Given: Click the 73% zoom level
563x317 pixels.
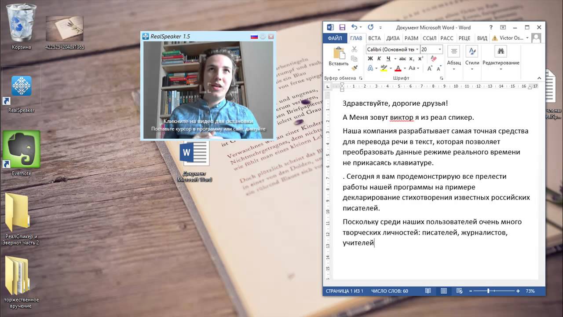Looking at the screenshot, I should pyautogui.click(x=530, y=291).
